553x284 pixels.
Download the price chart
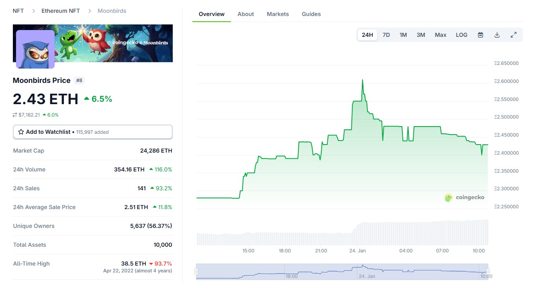point(497,35)
